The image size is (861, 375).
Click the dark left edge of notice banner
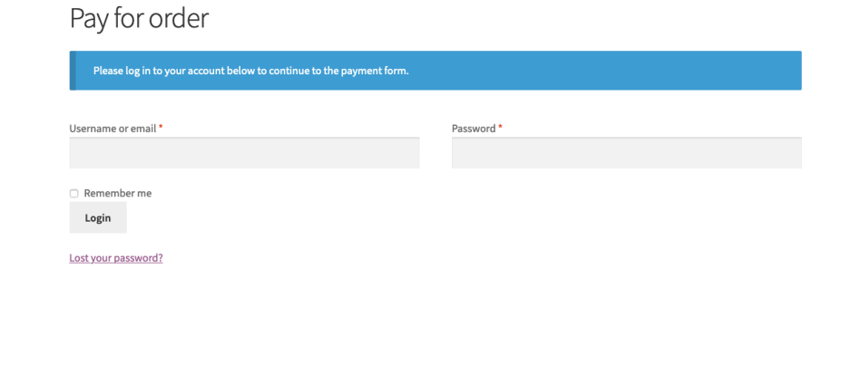coord(72,71)
